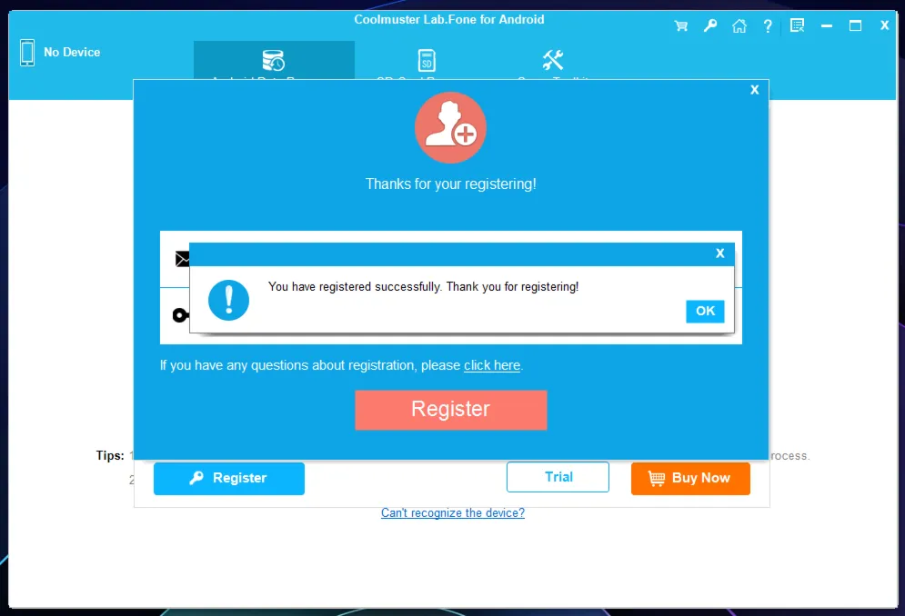The image size is (905, 616).
Task: Open the feedback notes icon in title bar
Action: 797,25
